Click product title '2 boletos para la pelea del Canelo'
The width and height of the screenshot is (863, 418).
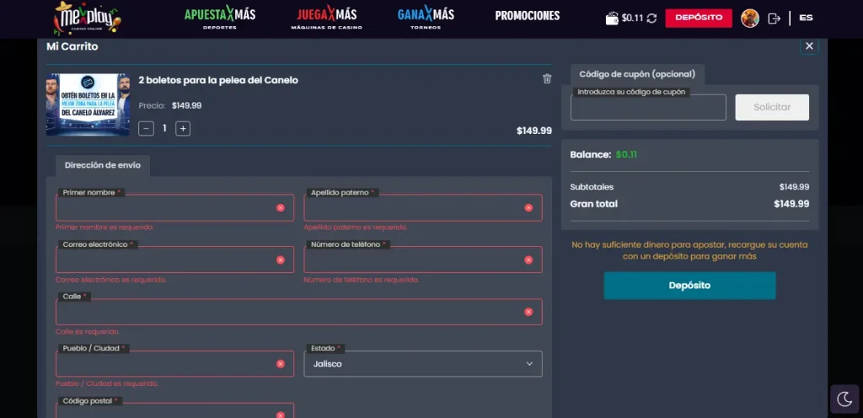point(218,80)
